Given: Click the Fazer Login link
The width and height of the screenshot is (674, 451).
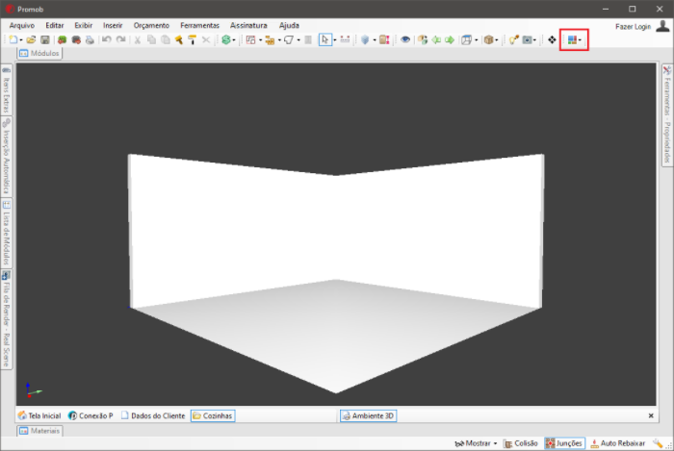Looking at the screenshot, I should click(x=634, y=27).
